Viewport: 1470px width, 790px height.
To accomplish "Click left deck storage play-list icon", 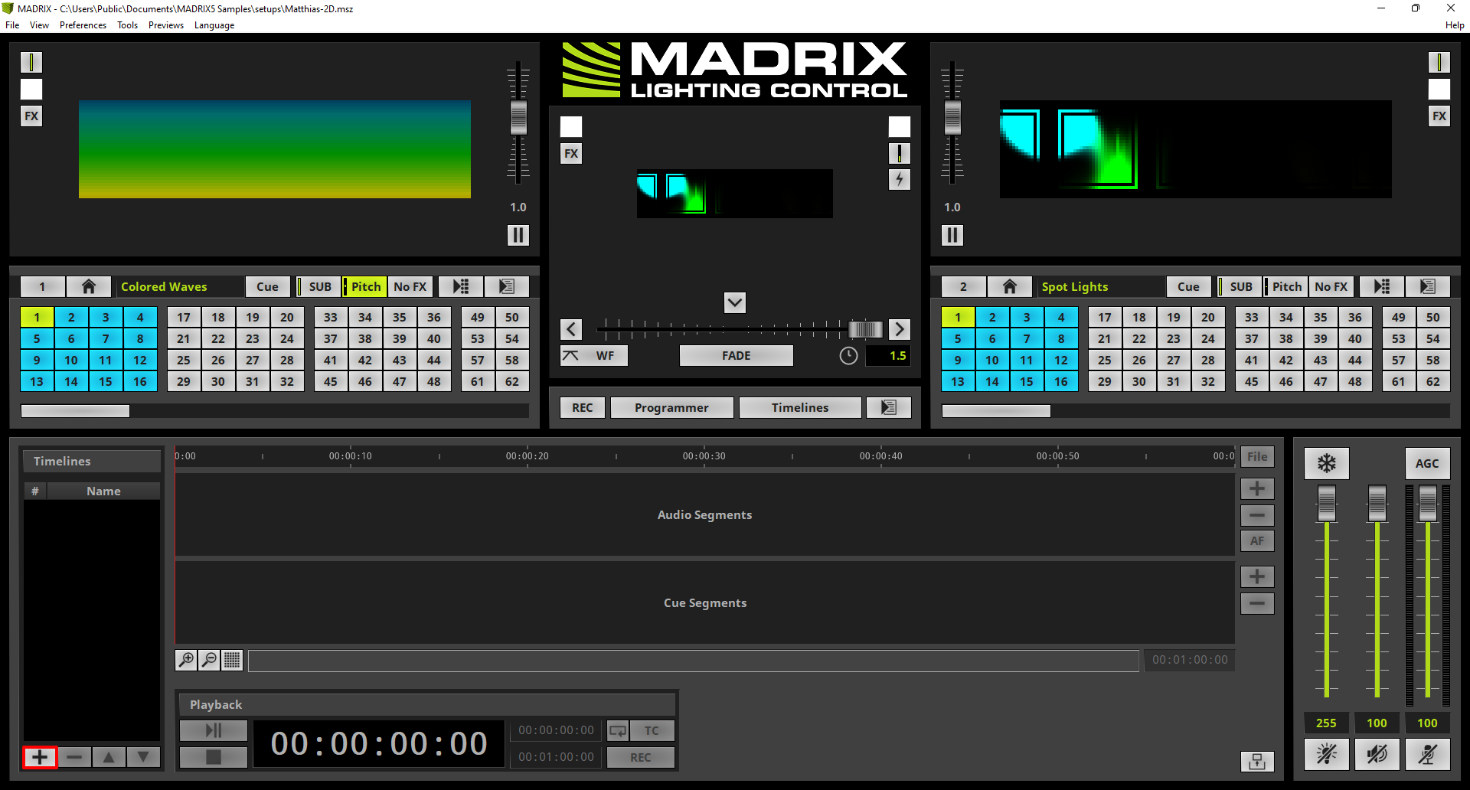I will pos(461,286).
